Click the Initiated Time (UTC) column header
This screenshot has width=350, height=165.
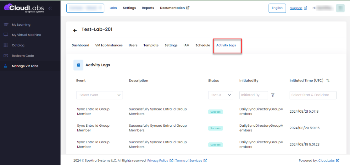[x=307, y=81]
